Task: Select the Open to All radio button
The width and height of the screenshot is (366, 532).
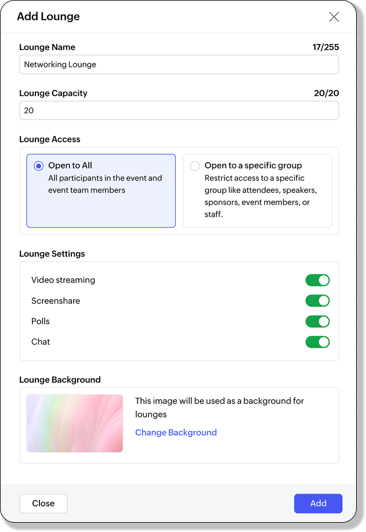Action: [x=39, y=166]
